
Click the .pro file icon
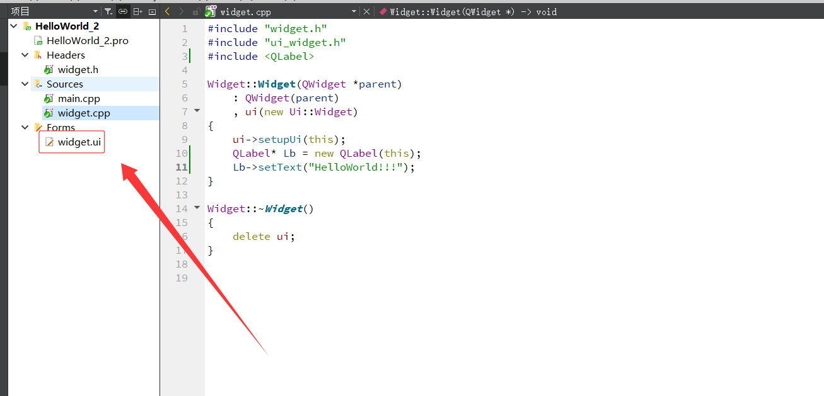pos(38,41)
